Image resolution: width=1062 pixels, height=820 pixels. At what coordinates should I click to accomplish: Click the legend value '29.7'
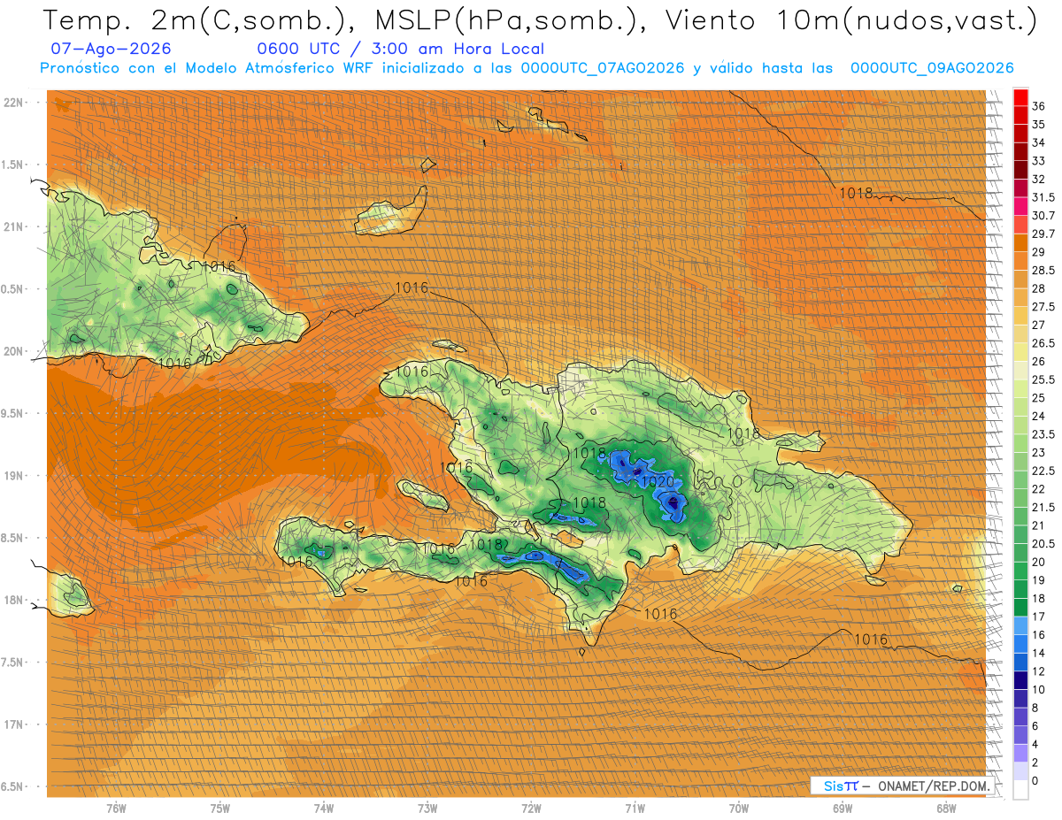[x=1043, y=234]
